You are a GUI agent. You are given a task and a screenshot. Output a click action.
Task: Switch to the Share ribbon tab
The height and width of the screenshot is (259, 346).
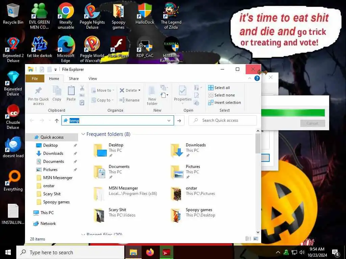pos(74,79)
